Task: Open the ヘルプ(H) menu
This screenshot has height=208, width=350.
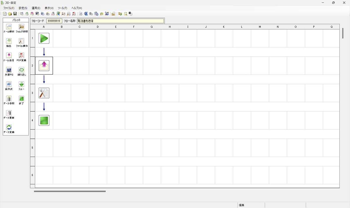Action: pyautogui.click(x=77, y=8)
